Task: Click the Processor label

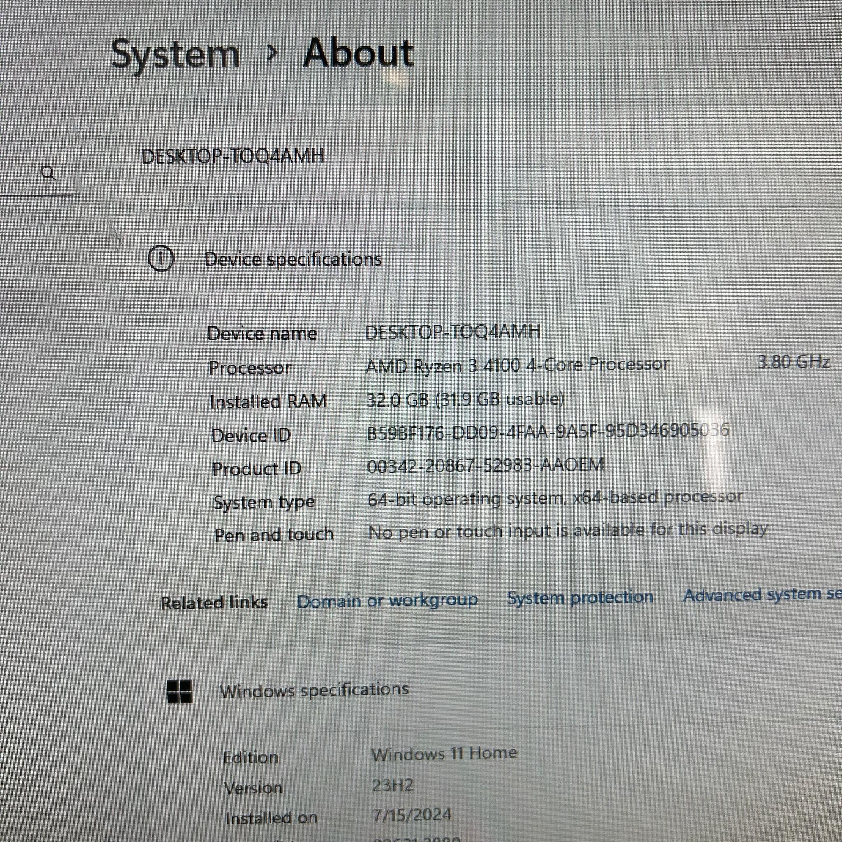Action: [250, 368]
